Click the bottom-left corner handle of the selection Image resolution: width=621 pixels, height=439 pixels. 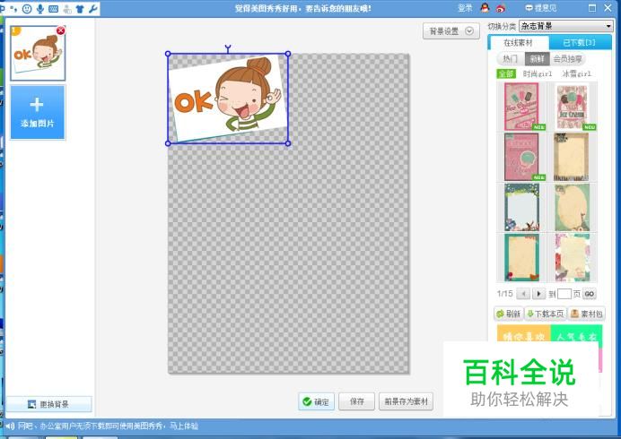click(x=168, y=143)
